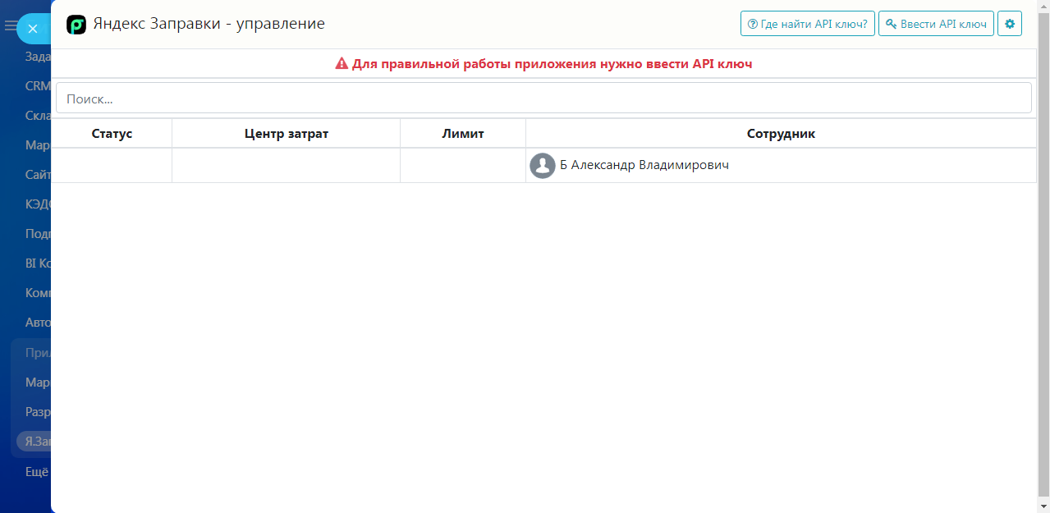1050x513 pixels.
Task: Expand the 'Ещё' sidebar menu
Action: click(x=37, y=472)
